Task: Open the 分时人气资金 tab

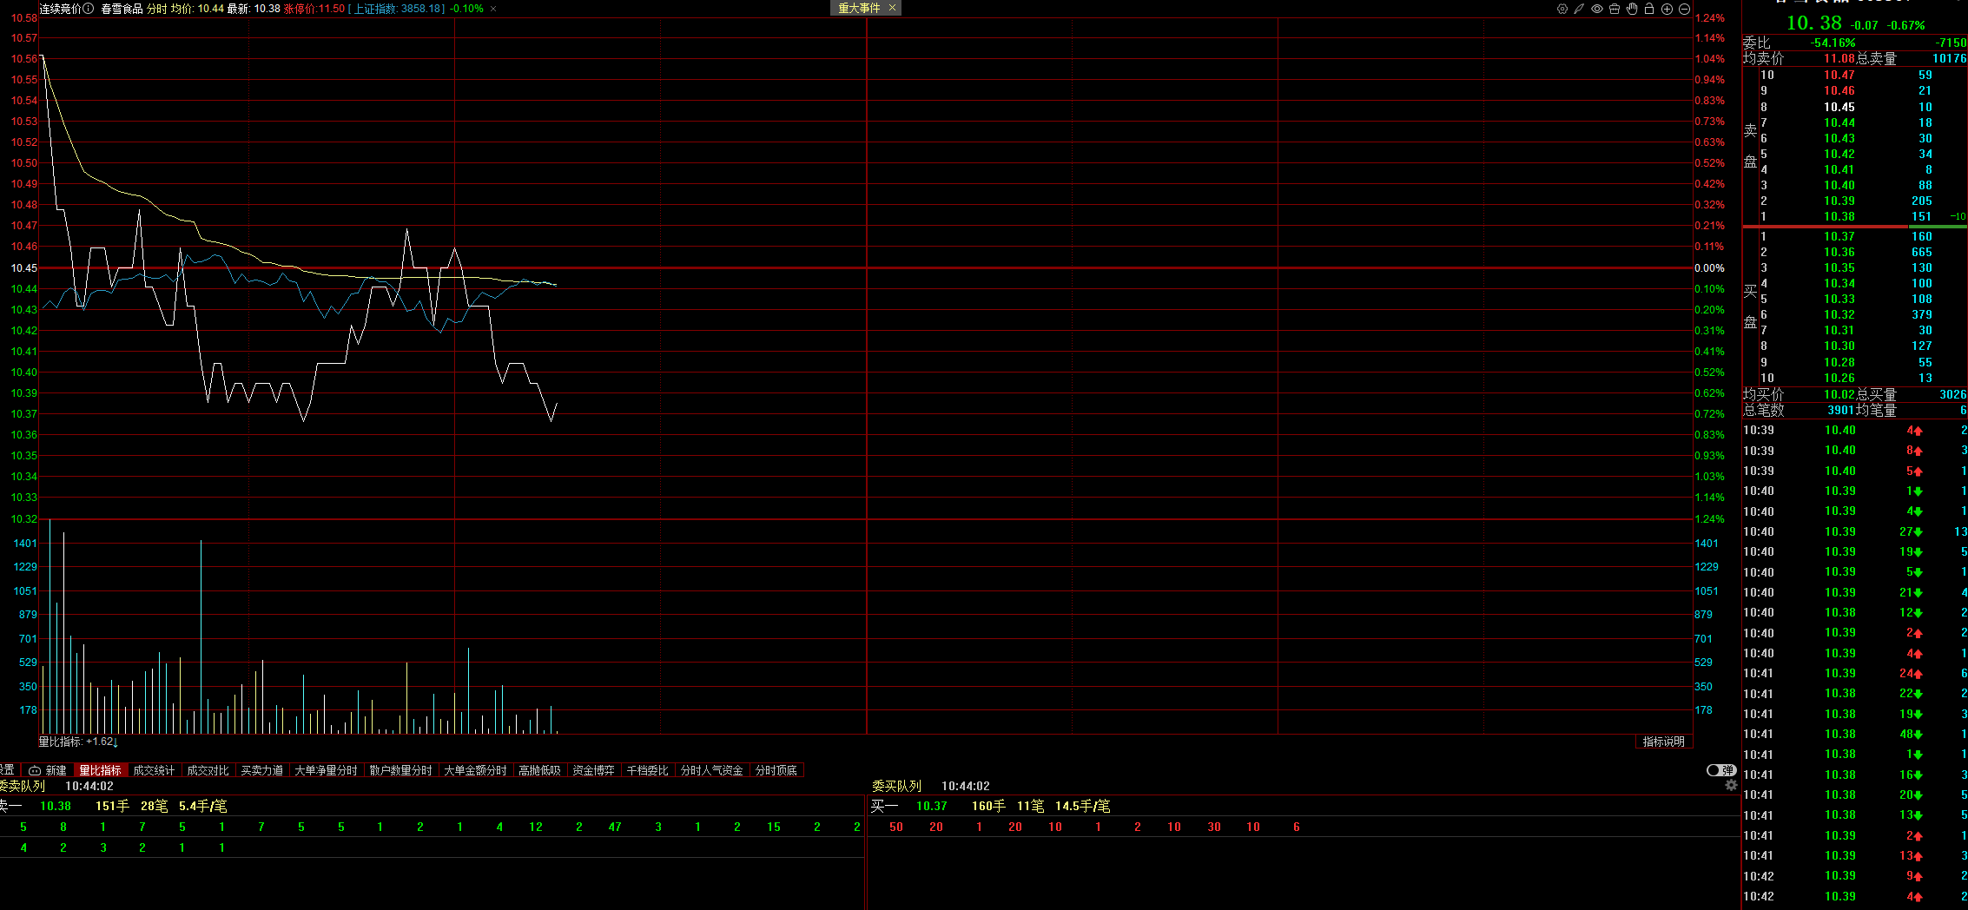Action: point(711,770)
